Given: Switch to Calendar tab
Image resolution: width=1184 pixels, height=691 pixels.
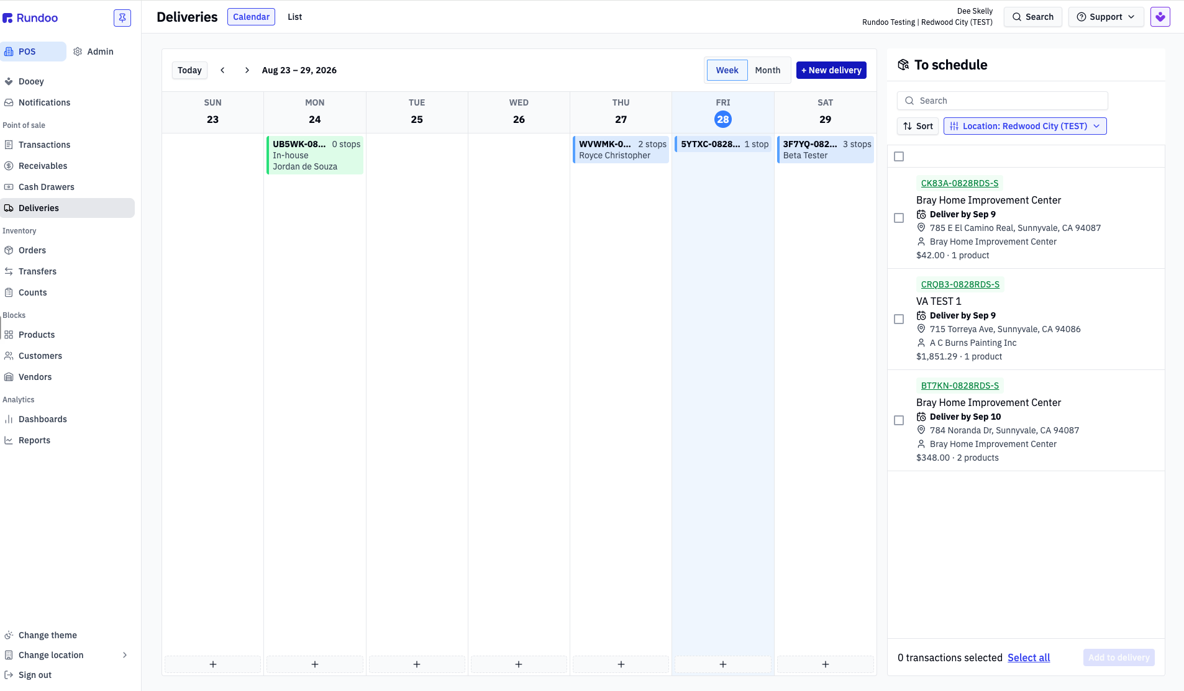Looking at the screenshot, I should 251,17.
